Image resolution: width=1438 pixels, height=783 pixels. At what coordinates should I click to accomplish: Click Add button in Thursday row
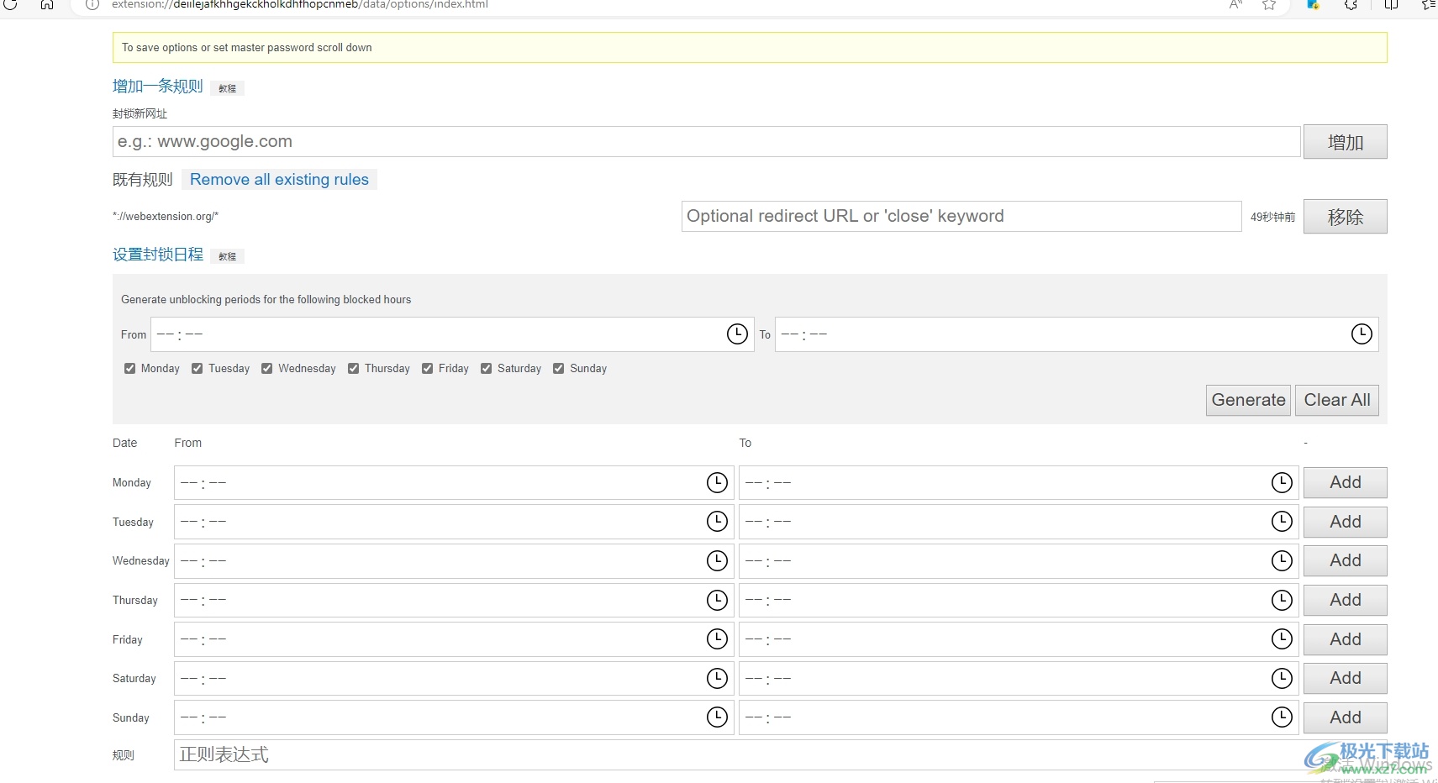coord(1345,600)
